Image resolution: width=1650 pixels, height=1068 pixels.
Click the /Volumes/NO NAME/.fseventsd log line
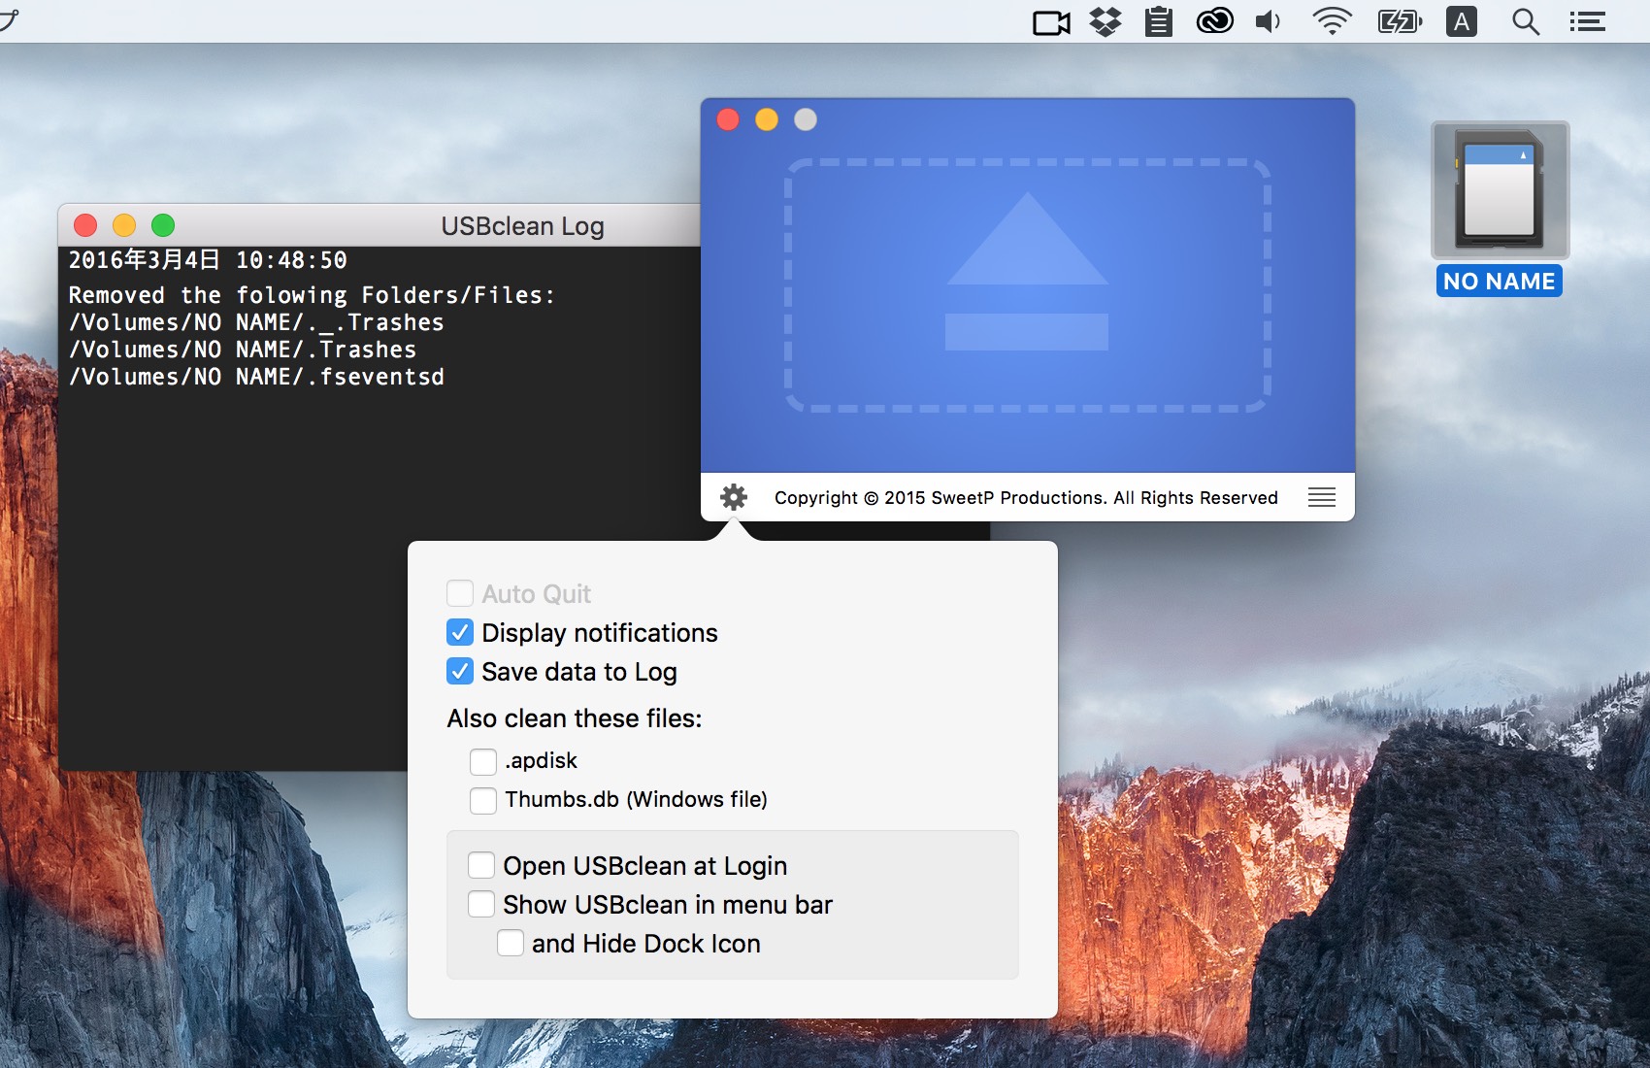[x=256, y=377]
